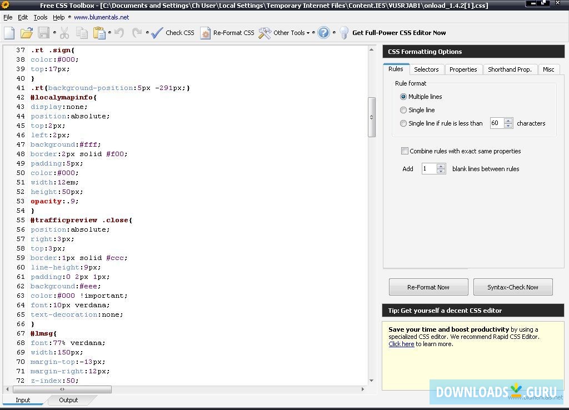Screen dimensions: 569x410
Task: Open a CSS file using the folder icon
Action: [27, 33]
